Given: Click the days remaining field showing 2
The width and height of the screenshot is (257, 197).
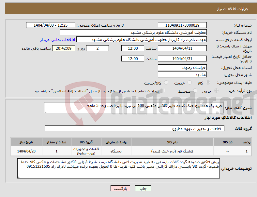Looking at the screenshot, I should tap(98, 48).
